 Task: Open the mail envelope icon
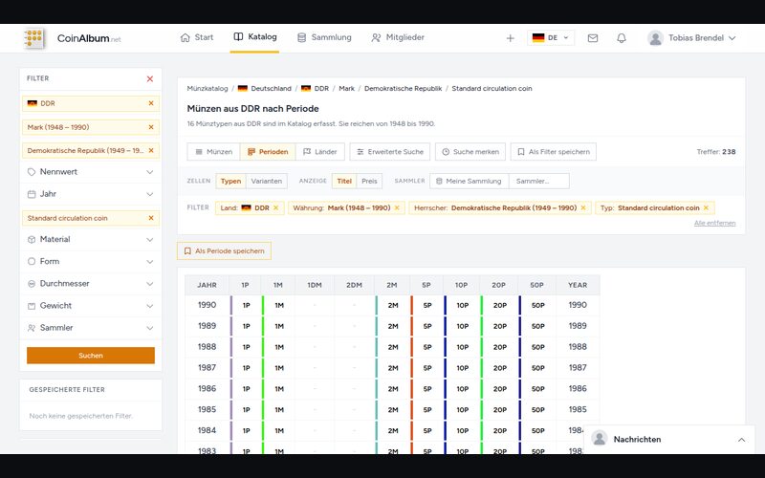592,38
